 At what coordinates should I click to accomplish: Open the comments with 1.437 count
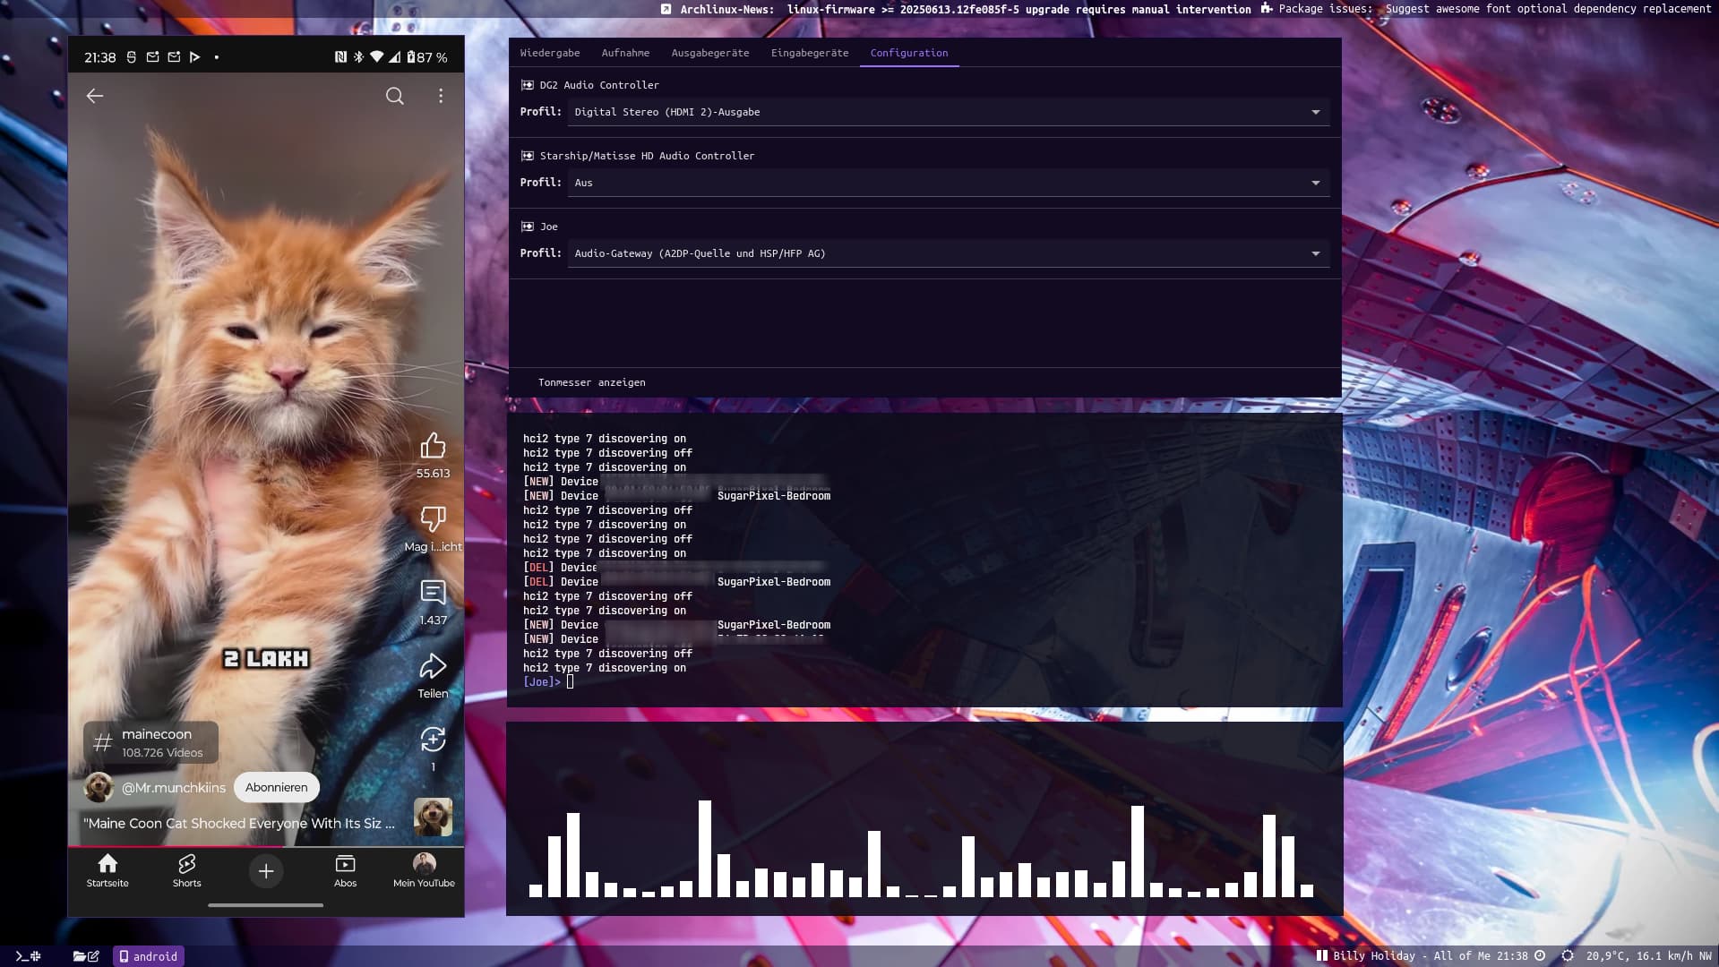(433, 593)
